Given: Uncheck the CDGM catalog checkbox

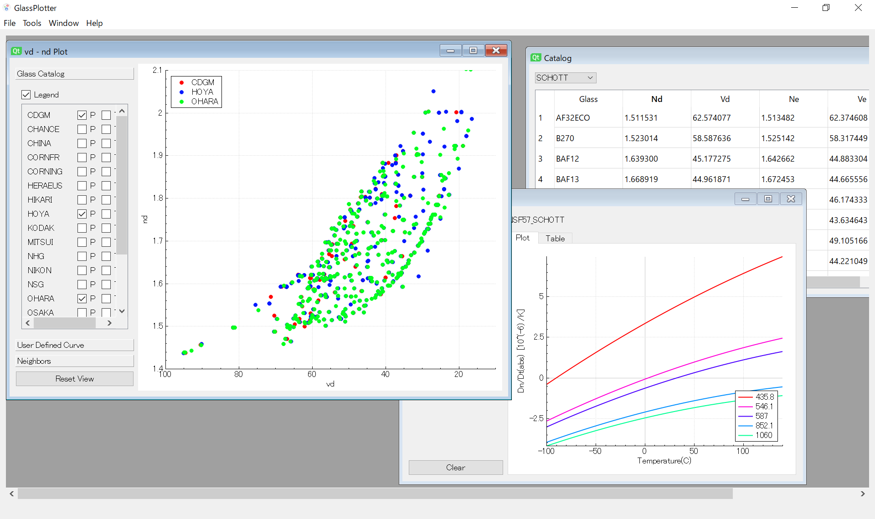Looking at the screenshot, I should tap(82, 115).
